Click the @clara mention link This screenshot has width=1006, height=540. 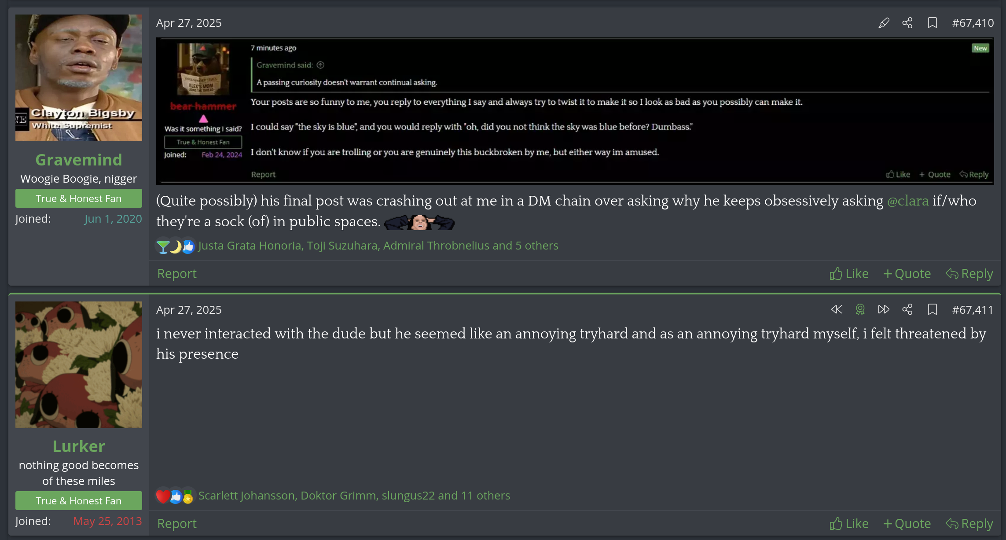click(908, 201)
